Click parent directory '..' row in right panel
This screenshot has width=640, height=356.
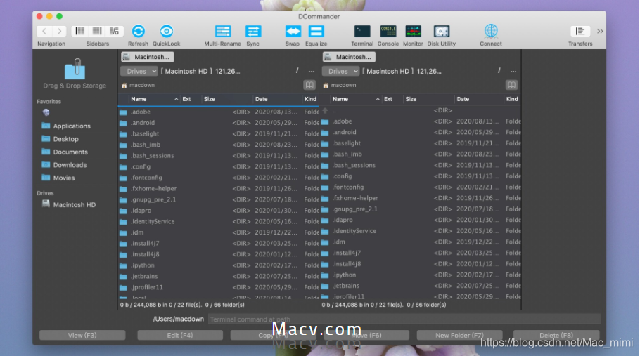coord(420,110)
